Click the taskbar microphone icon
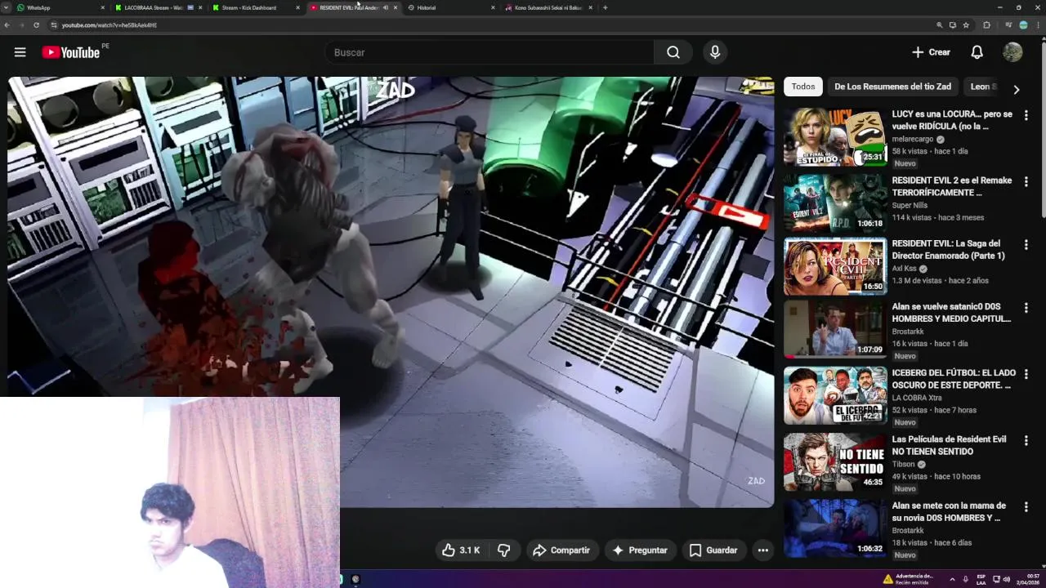This screenshot has width=1046, height=588. [x=965, y=579]
